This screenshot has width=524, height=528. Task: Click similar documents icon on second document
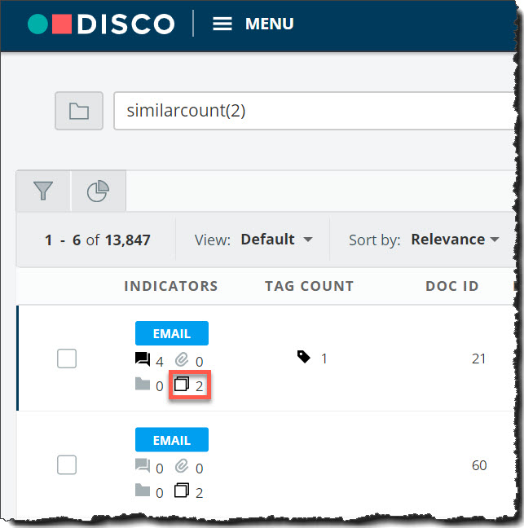pos(183,491)
